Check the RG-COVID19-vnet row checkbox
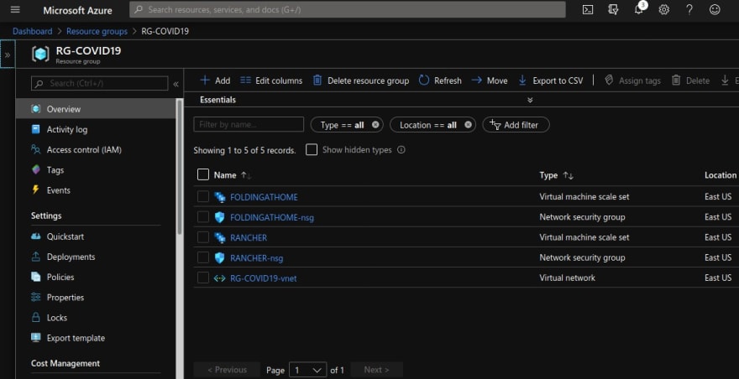The height and width of the screenshot is (379, 739). (x=203, y=278)
